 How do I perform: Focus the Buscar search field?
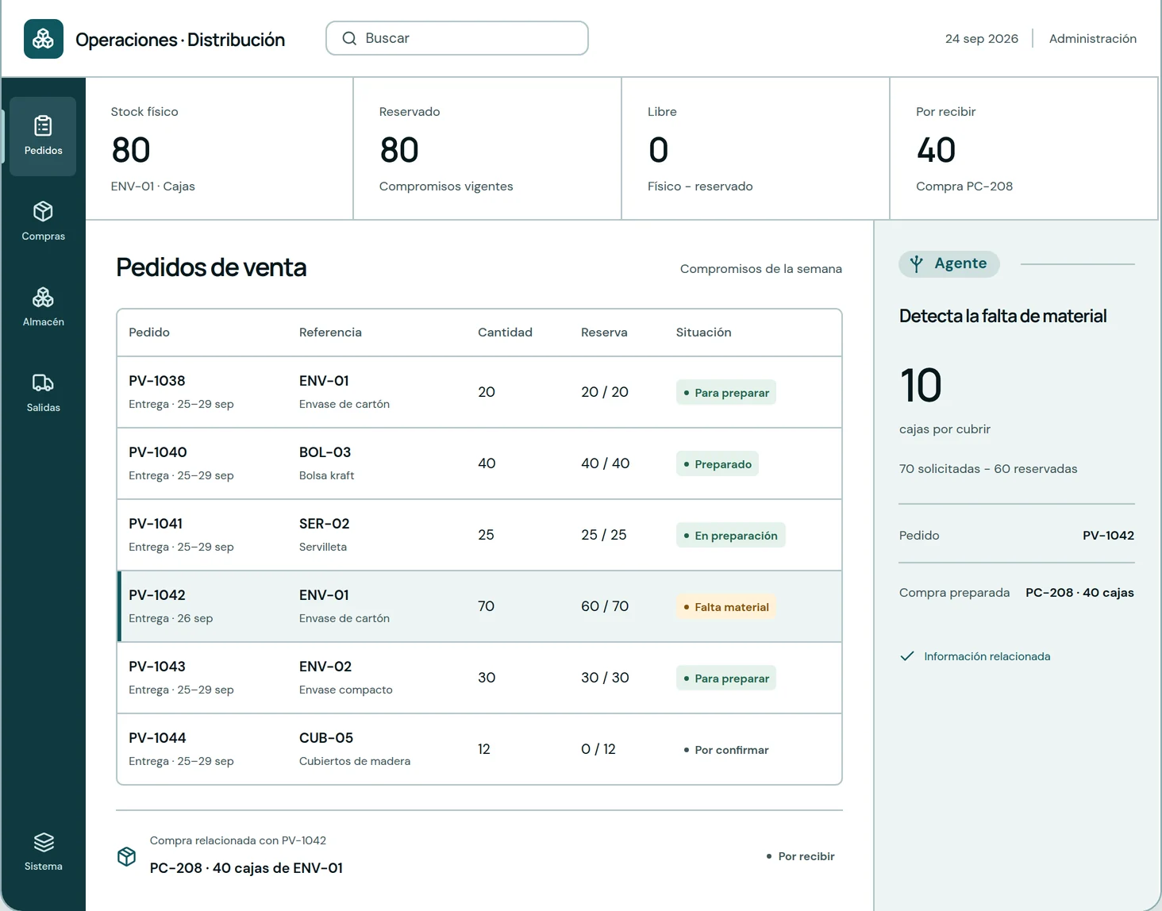pos(457,38)
